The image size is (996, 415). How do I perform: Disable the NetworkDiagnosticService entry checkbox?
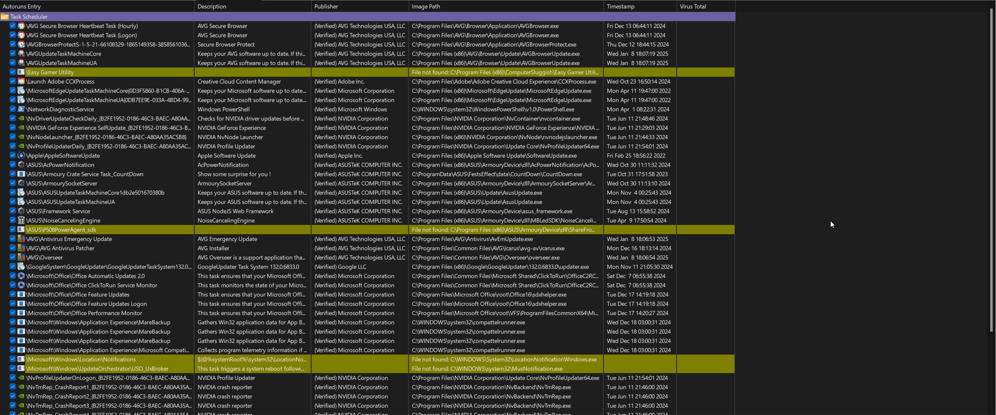[12, 109]
